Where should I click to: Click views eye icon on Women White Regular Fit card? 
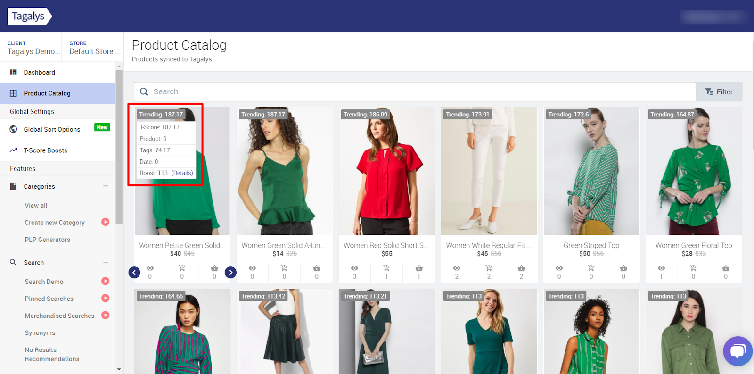click(x=457, y=268)
